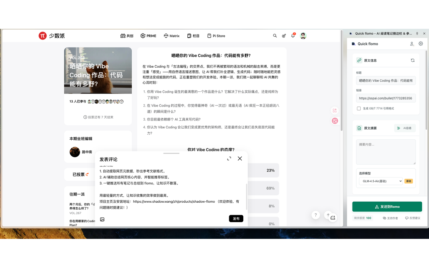Image resolution: width=429 pixels, height=268 pixels.
Task: Click the participant avatars beside 13 人已参与
Action: pos(106,102)
